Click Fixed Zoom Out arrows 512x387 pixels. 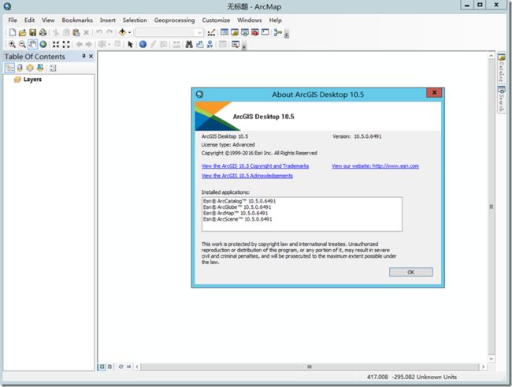click(66, 44)
